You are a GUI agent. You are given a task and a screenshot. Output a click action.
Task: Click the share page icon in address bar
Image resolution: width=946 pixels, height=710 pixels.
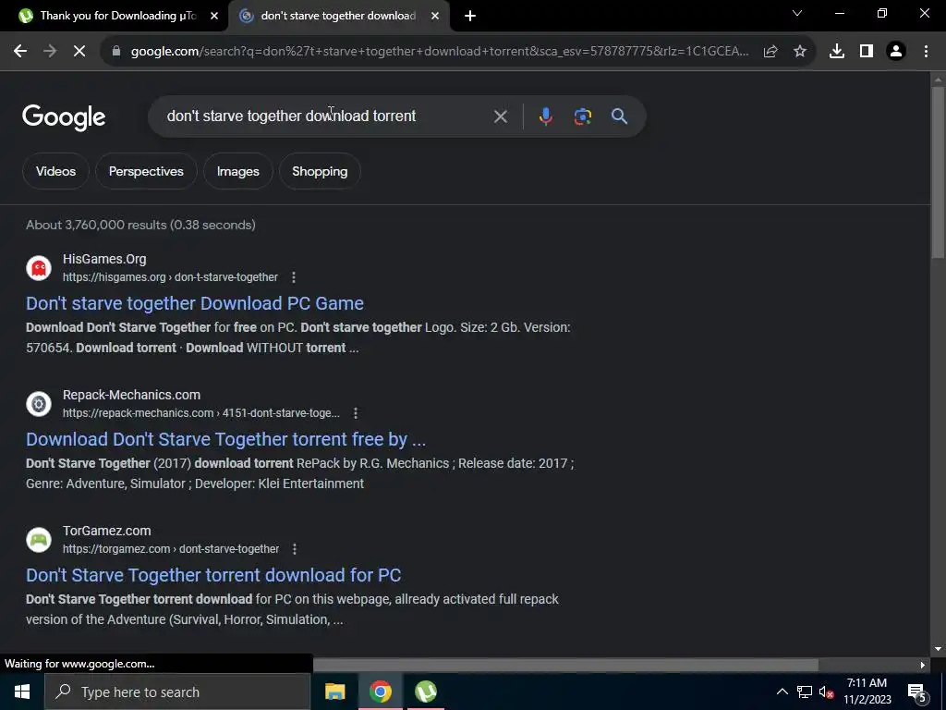(770, 52)
